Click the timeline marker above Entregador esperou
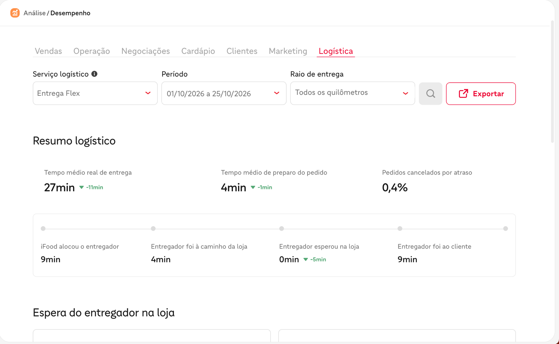Screen dimensions: 559x344 [x=282, y=229]
